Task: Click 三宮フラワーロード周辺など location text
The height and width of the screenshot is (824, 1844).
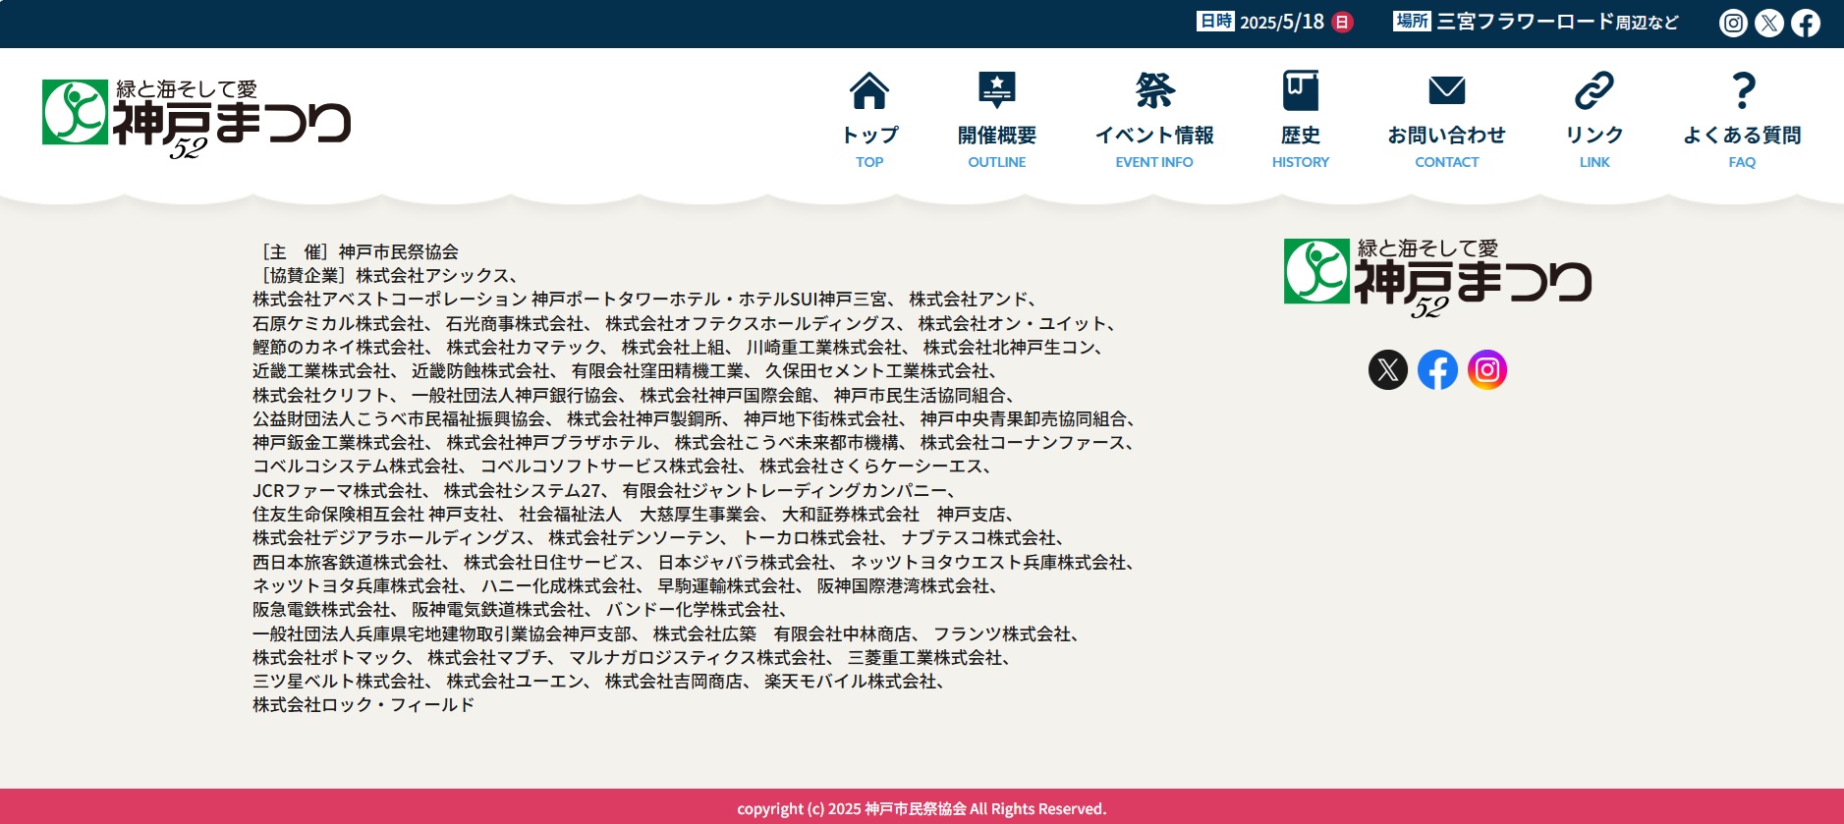Action: click(1557, 22)
